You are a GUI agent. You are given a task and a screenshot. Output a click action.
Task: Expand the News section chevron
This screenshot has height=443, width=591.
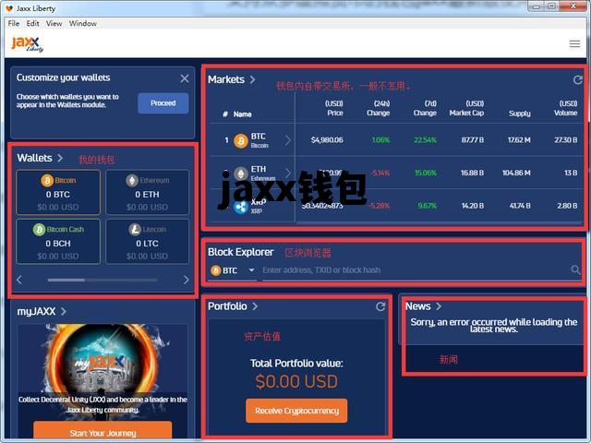(439, 306)
